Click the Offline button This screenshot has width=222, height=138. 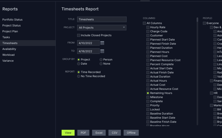[131, 133]
